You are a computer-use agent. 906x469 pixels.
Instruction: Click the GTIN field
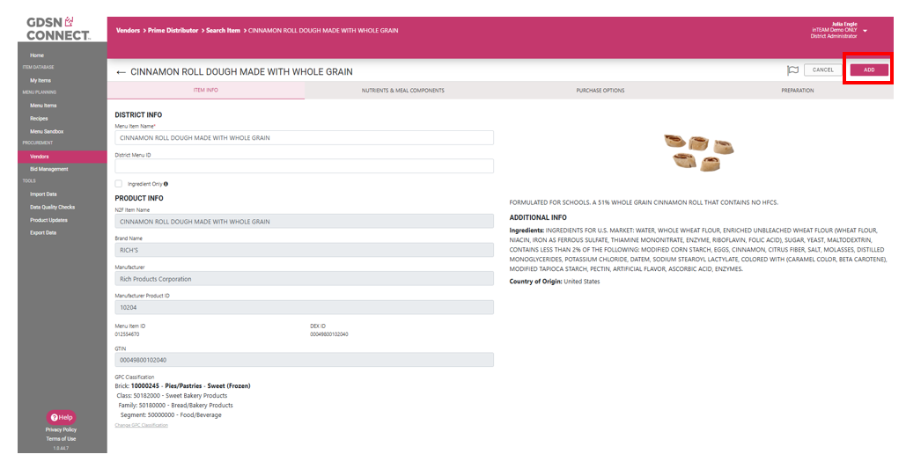[x=304, y=360]
